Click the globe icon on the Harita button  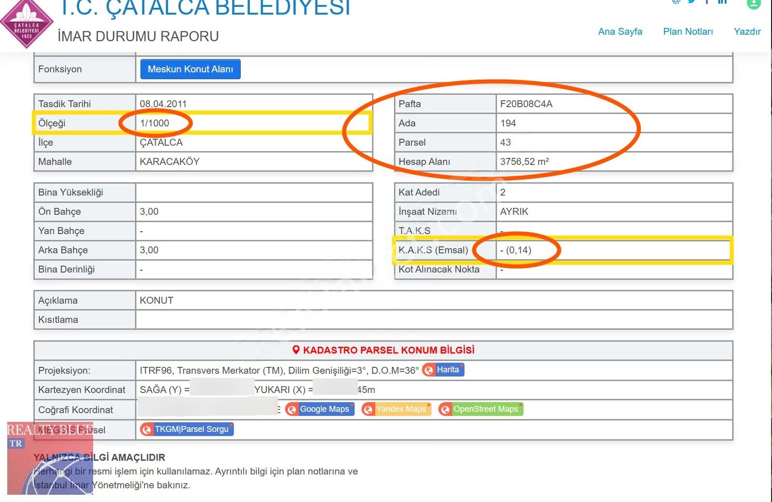[428, 370]
